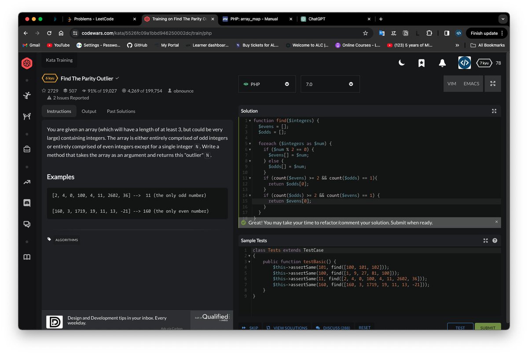Toggle dark mode with the moon icon
Image resolution: width=528 pixels, height=354 pixels.
(x=402, y=63)
